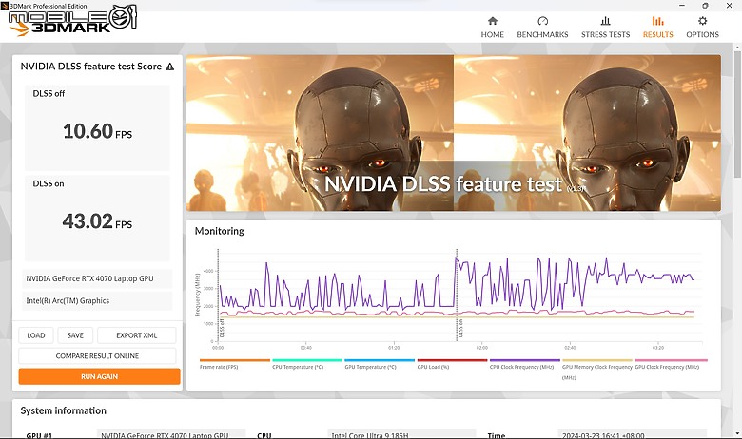742x439 pixels.
Task: Click the 00:40 time axis tick
Action: (x=305, y=348)
